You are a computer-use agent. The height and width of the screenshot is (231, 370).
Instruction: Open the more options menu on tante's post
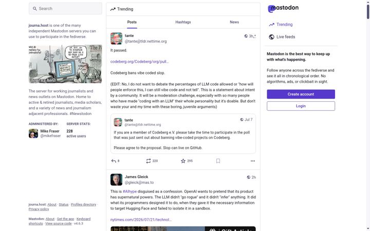click(x=253, y=161)
